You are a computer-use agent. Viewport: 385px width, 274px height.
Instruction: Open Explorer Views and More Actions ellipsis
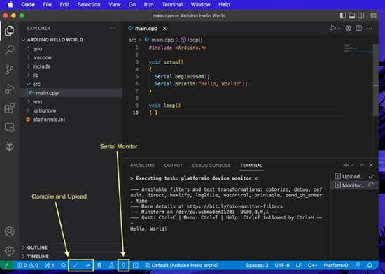pos(113,29)
